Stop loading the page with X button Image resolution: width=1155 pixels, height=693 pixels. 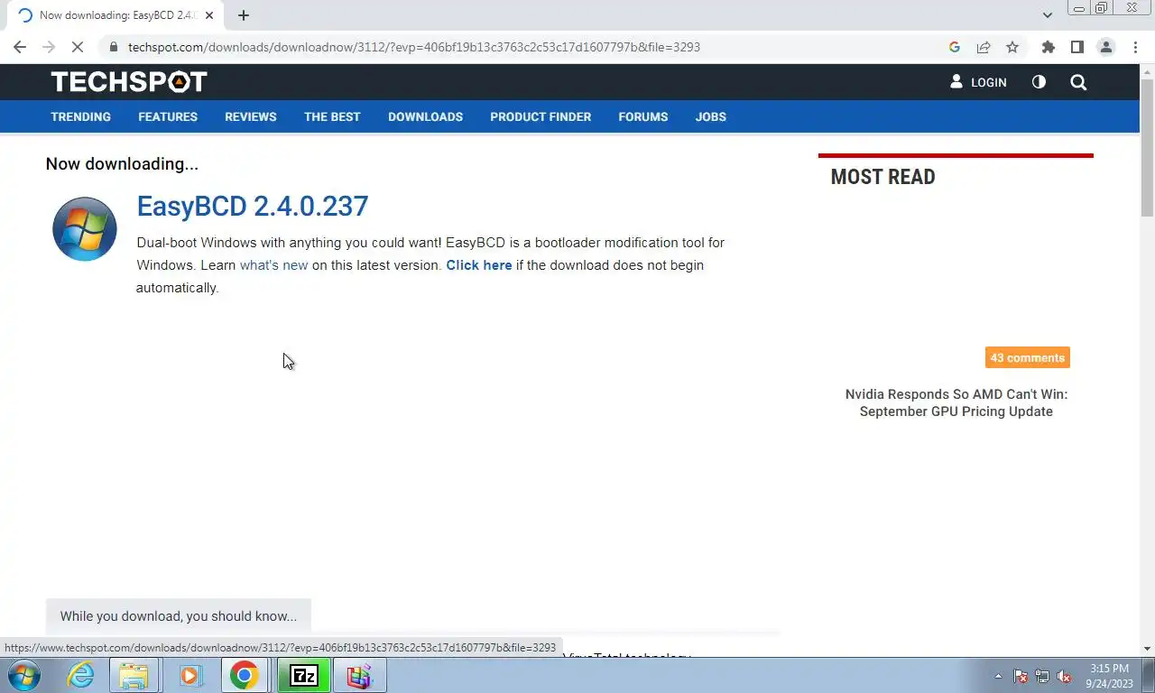[x=78, y=47]
